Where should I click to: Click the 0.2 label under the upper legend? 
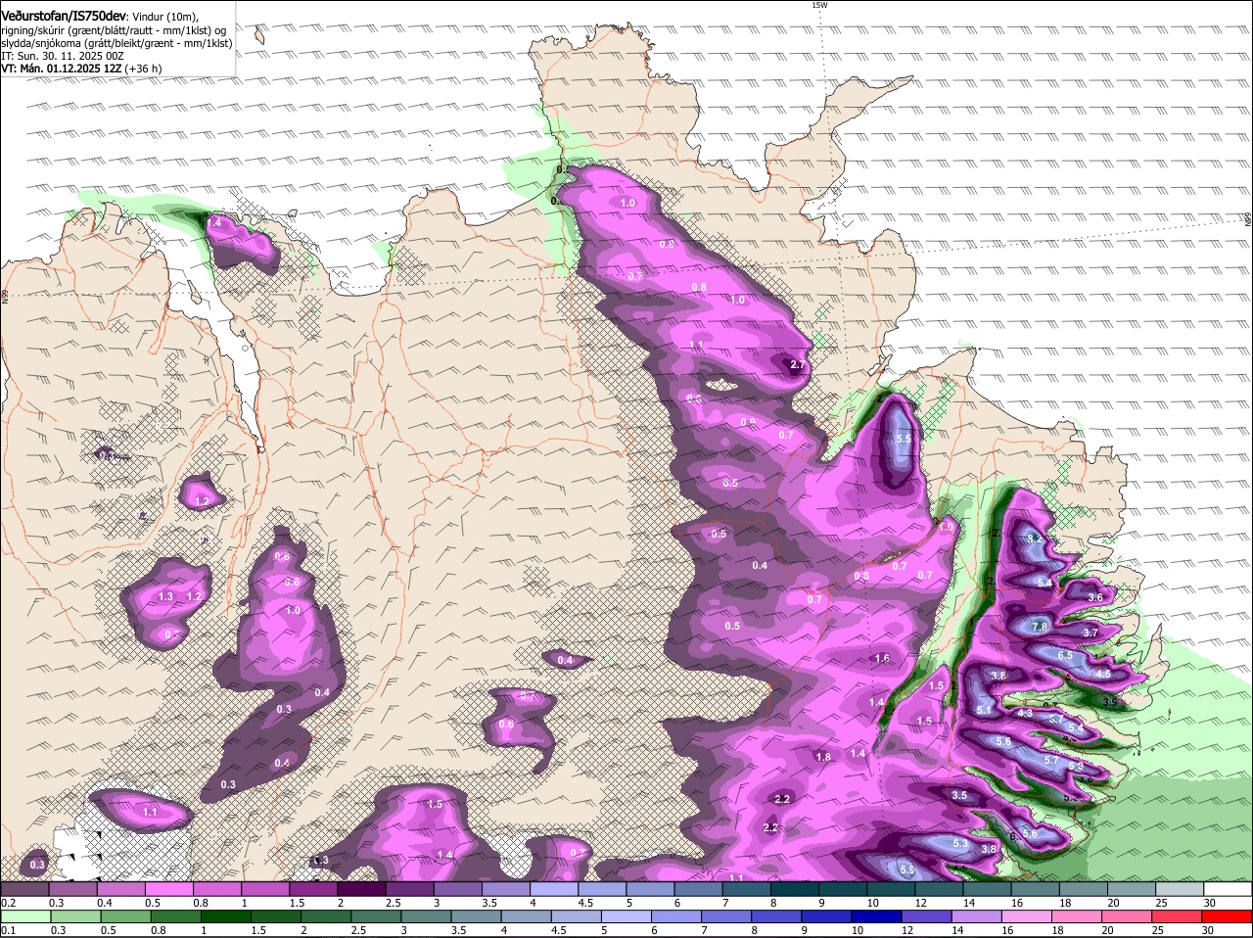(8, 903)
